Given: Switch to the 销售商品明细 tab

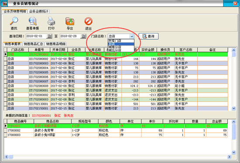Looking at the screenshot, I should tap(56, 44).
